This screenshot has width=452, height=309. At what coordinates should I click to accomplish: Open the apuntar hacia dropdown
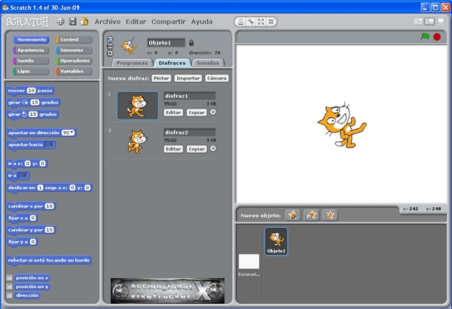click(50, 145)
